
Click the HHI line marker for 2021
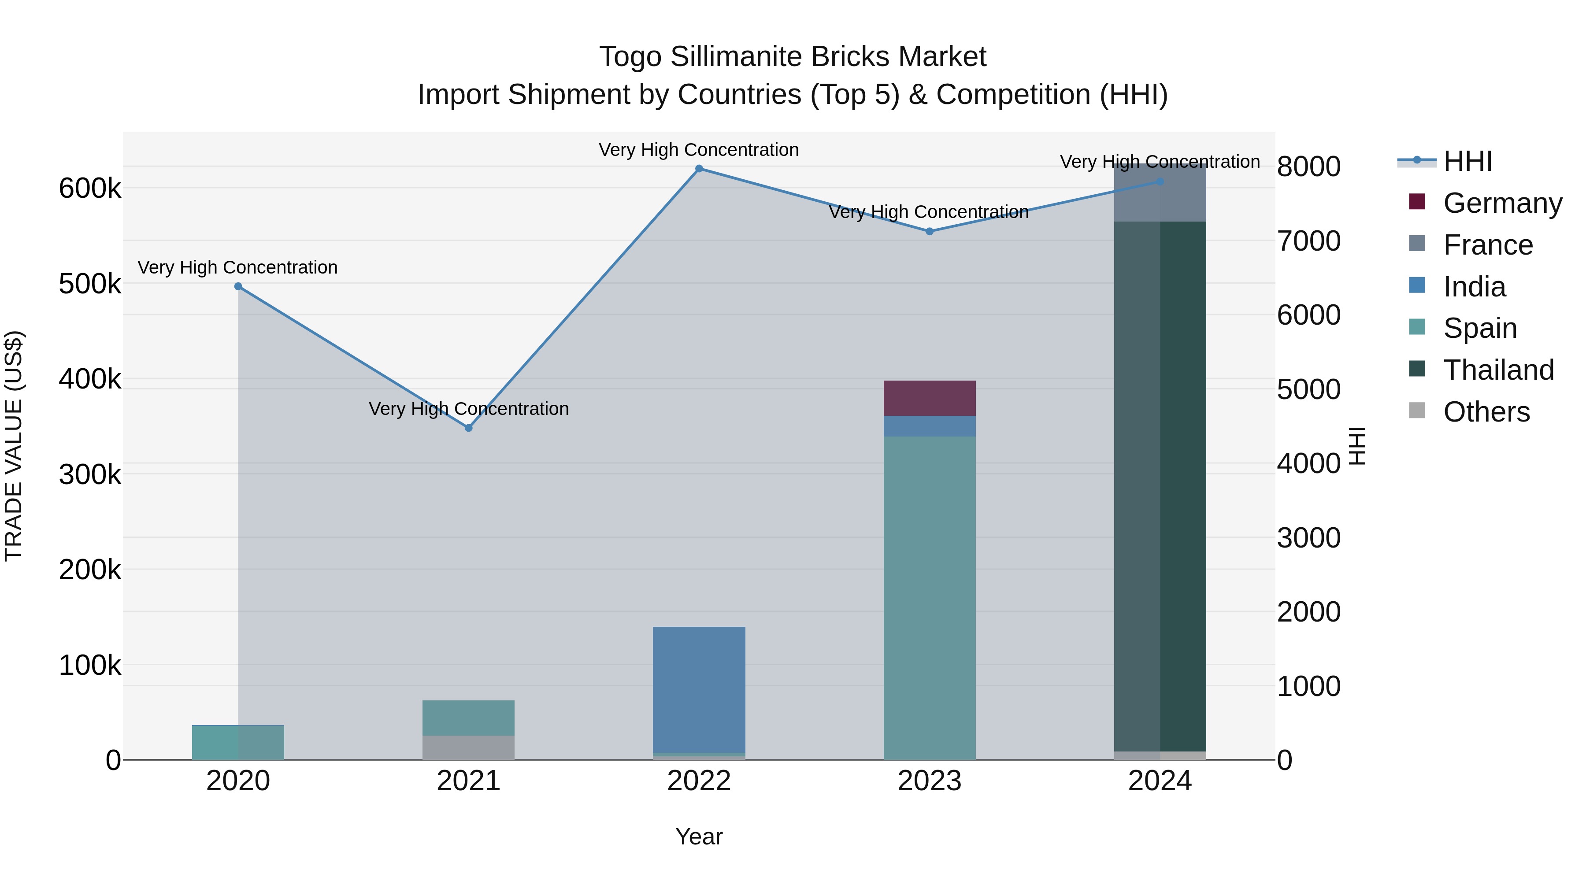click(x=469, y=428)
